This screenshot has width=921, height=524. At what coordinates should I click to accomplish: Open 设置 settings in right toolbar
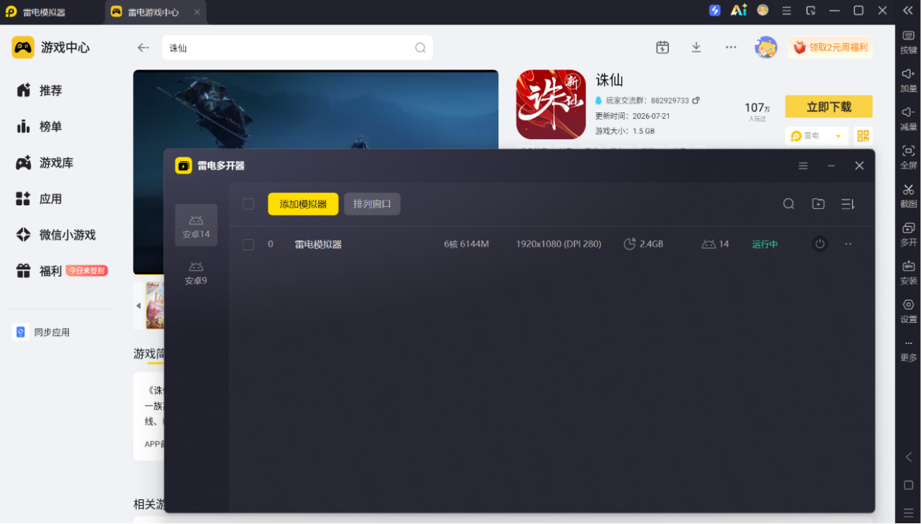909,311
